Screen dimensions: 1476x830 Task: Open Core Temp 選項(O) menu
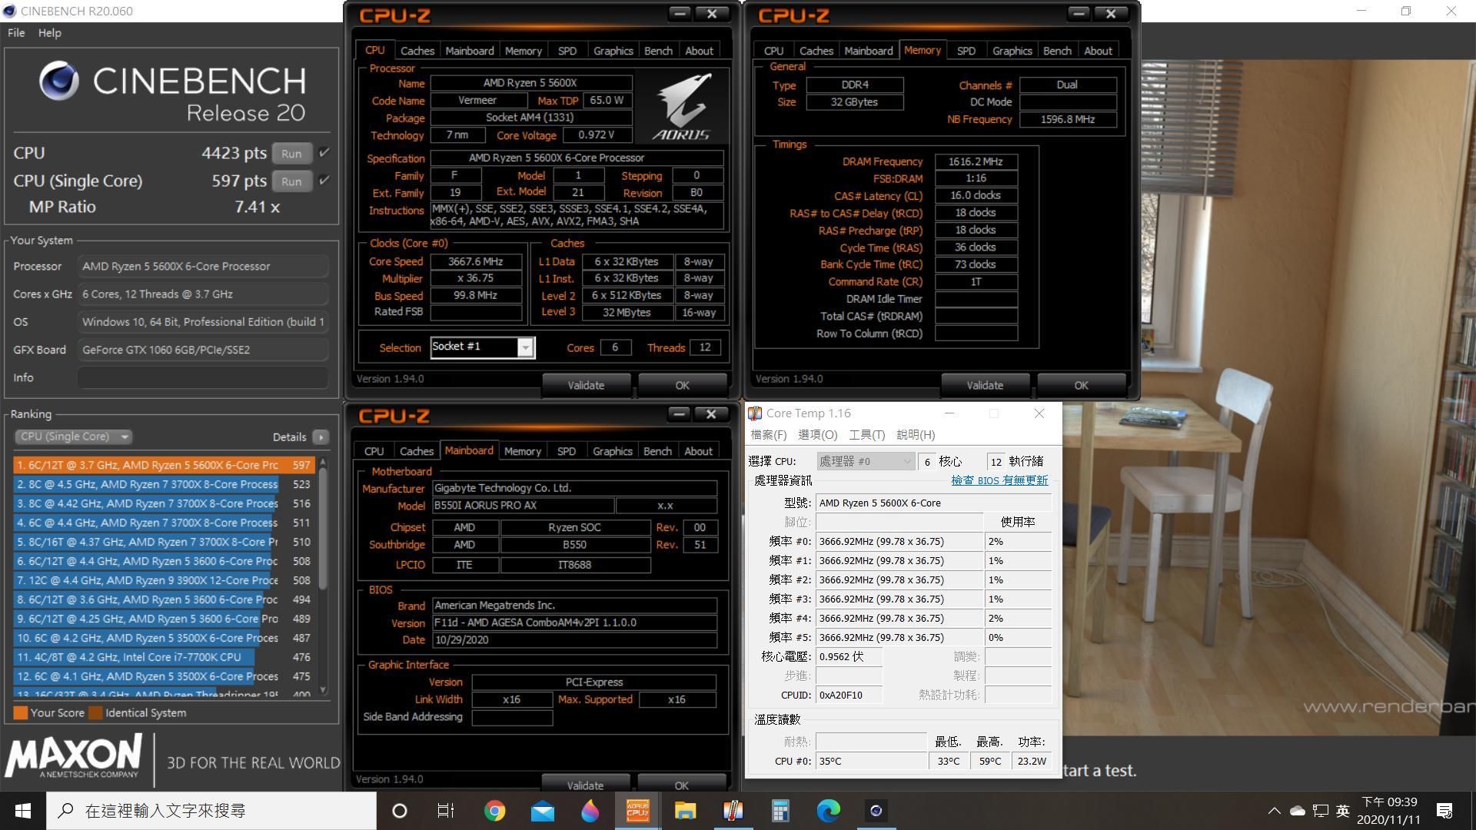817,435
